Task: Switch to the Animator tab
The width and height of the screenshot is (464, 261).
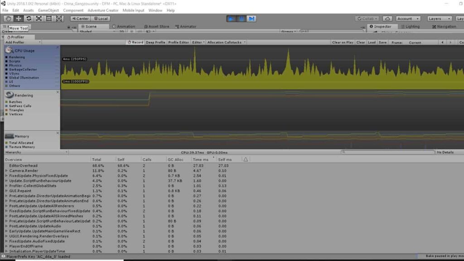Action: [x=185, y=26]
